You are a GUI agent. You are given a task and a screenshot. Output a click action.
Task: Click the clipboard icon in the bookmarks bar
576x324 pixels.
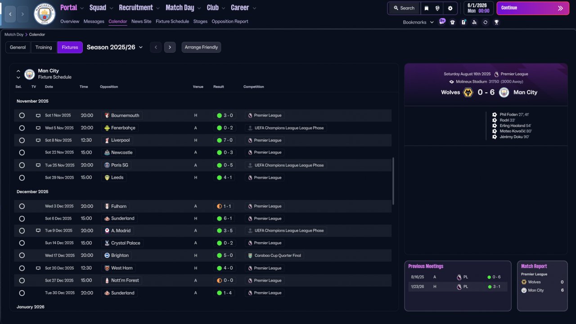coord(463,22)
